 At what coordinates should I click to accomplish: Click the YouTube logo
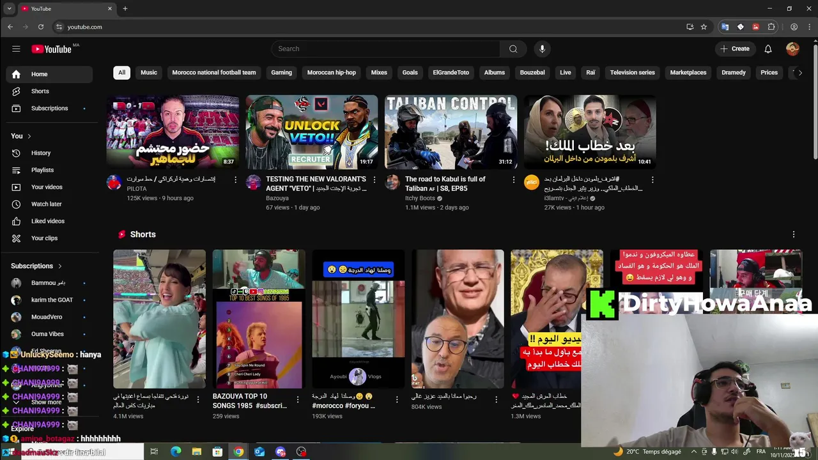tap(51, 49)
